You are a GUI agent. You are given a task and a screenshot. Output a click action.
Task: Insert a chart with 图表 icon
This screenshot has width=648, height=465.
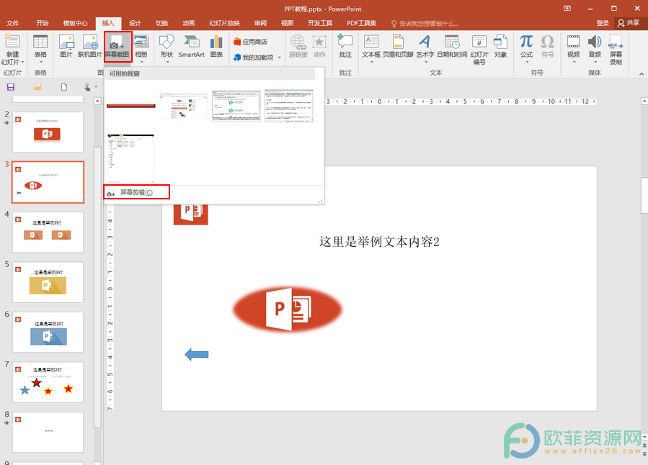point(216,46)
